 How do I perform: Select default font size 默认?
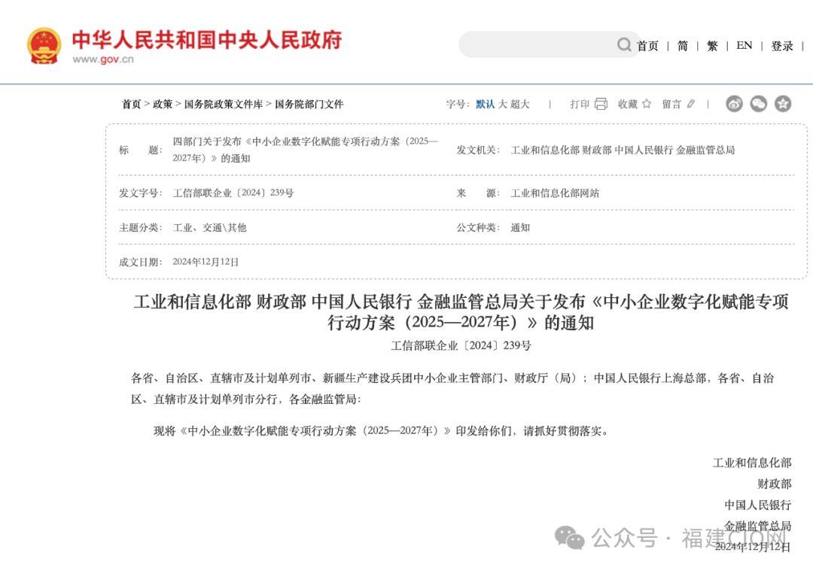click(485, 104)
